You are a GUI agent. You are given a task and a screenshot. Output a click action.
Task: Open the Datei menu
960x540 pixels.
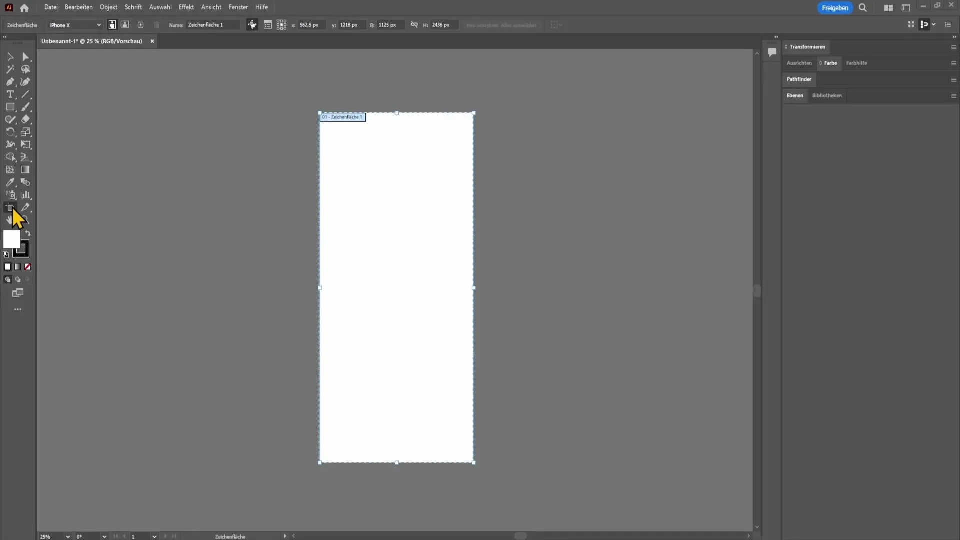tap(51, 7)
